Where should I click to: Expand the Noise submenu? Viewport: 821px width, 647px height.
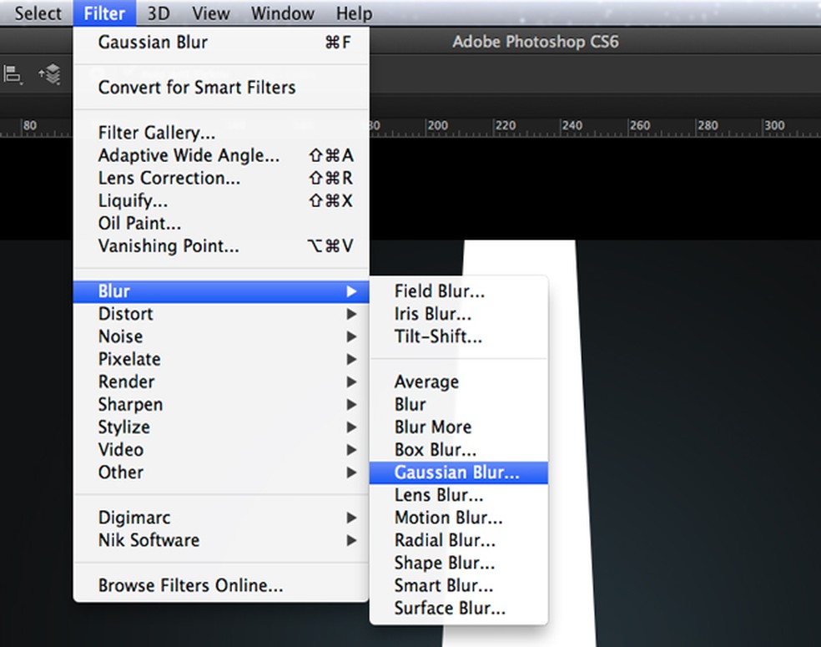click(221, 336)
